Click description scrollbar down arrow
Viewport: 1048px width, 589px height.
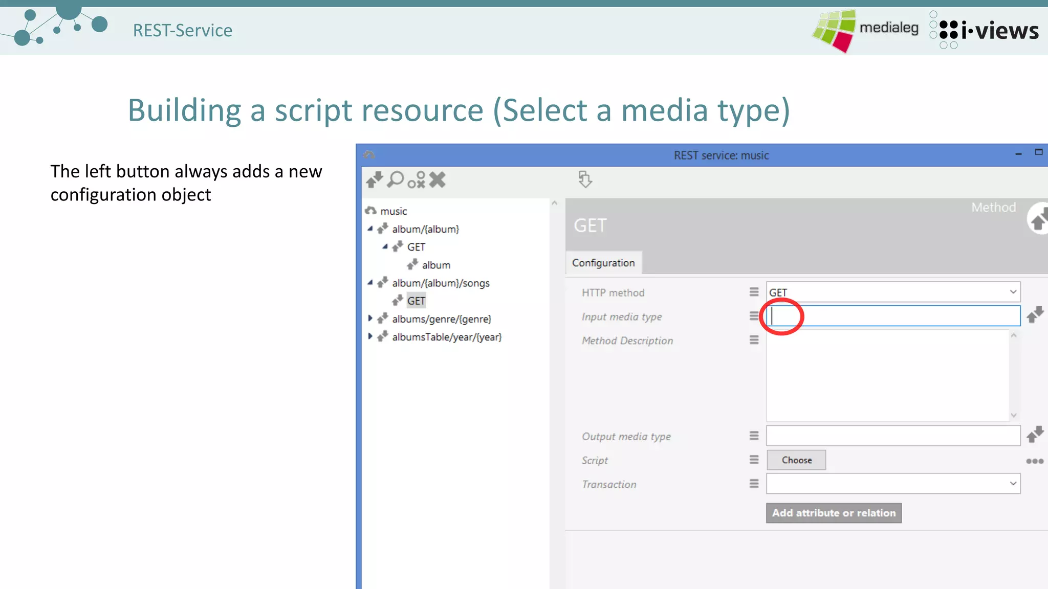click(1014, 415)
